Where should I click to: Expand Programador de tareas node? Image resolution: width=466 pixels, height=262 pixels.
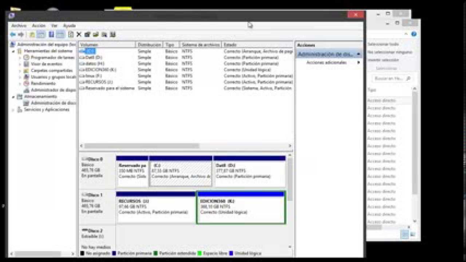click(20, 57)
